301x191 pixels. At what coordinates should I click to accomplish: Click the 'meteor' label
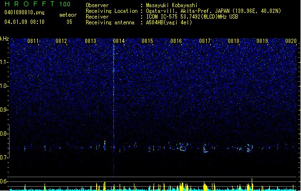click(x=68, y=15)
